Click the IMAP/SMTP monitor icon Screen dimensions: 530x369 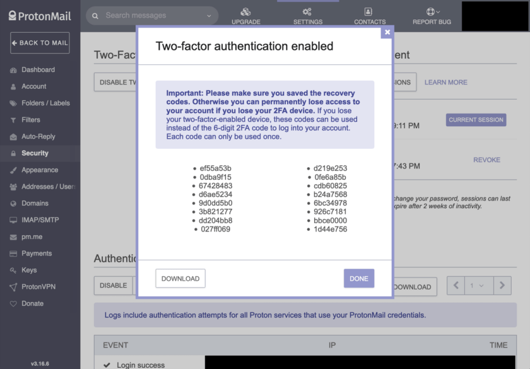(x=13, y=220)
